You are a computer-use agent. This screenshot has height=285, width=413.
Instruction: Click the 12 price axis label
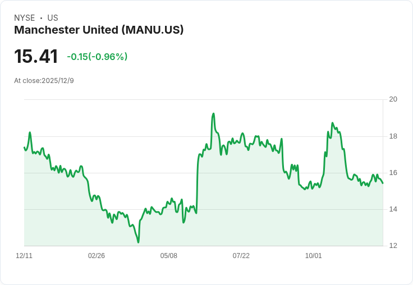(x=393, y=246)
